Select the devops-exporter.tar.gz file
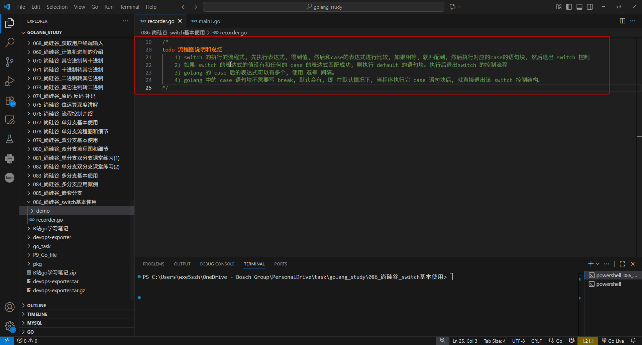 pos(77,291)
